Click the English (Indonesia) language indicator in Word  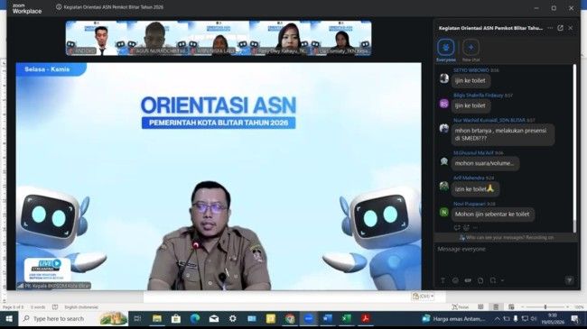coord(81,307)
